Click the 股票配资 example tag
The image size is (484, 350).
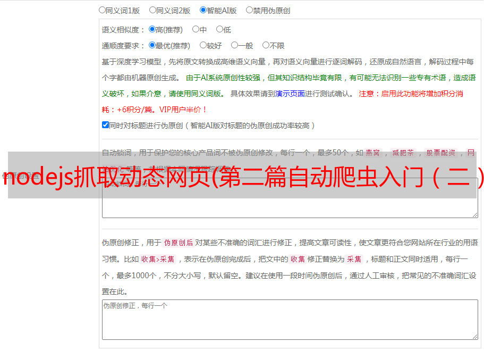[441, 153]
